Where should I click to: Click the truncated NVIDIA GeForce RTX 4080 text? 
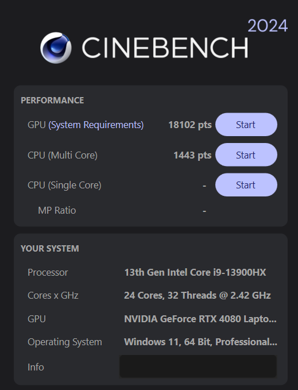(x=200, y=319)
